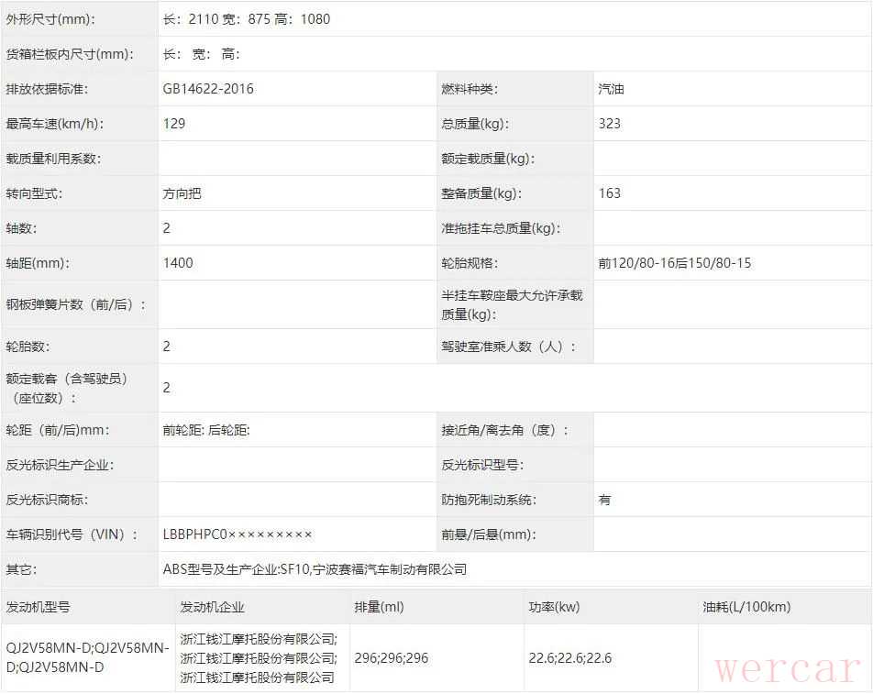
Task: Select the 外形尺寸(mm) label
Action: (50, 19)
